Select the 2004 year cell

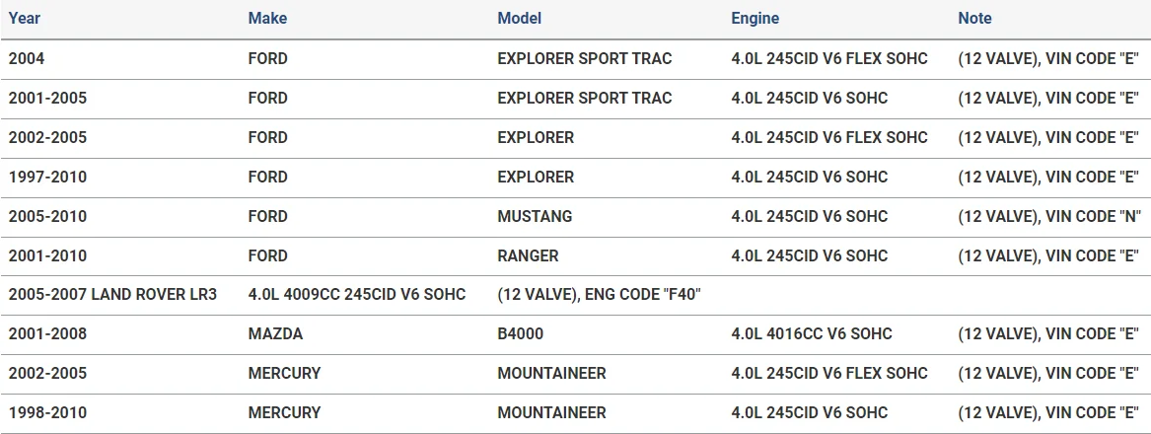27,58
